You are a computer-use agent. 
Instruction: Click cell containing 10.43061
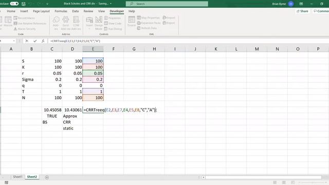(x=72, y=110)
